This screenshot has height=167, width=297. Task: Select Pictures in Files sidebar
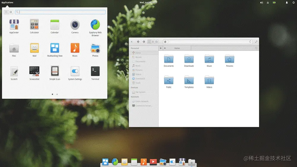coord(143,70)
